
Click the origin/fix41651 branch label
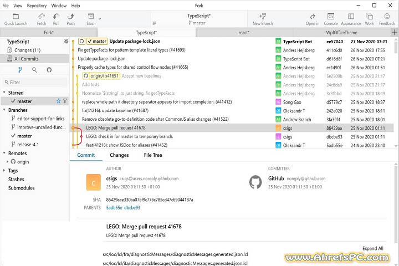point(101,76)
